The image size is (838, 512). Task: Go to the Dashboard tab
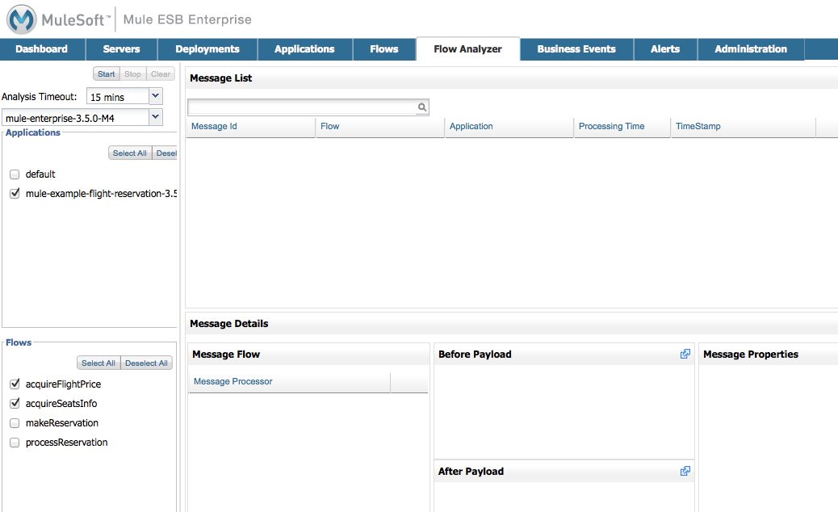[41, 49]
